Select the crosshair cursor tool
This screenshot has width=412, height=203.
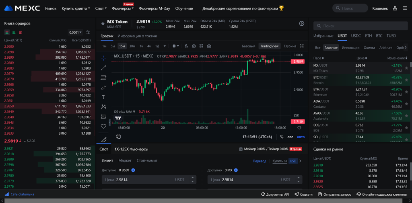(103, 58)
